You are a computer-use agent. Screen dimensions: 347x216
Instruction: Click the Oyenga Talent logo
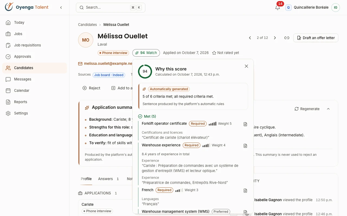pyautogui.click(x=27, y=7)
